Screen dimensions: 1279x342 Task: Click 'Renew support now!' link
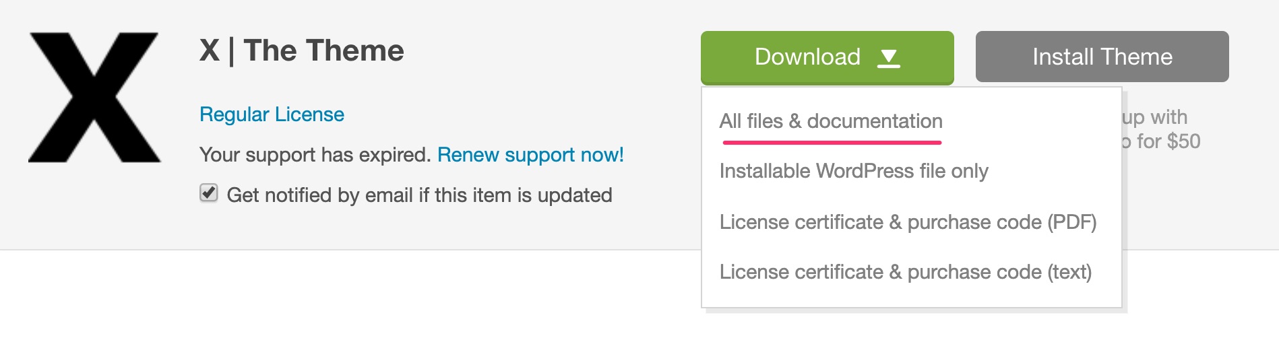click(530, 155)
